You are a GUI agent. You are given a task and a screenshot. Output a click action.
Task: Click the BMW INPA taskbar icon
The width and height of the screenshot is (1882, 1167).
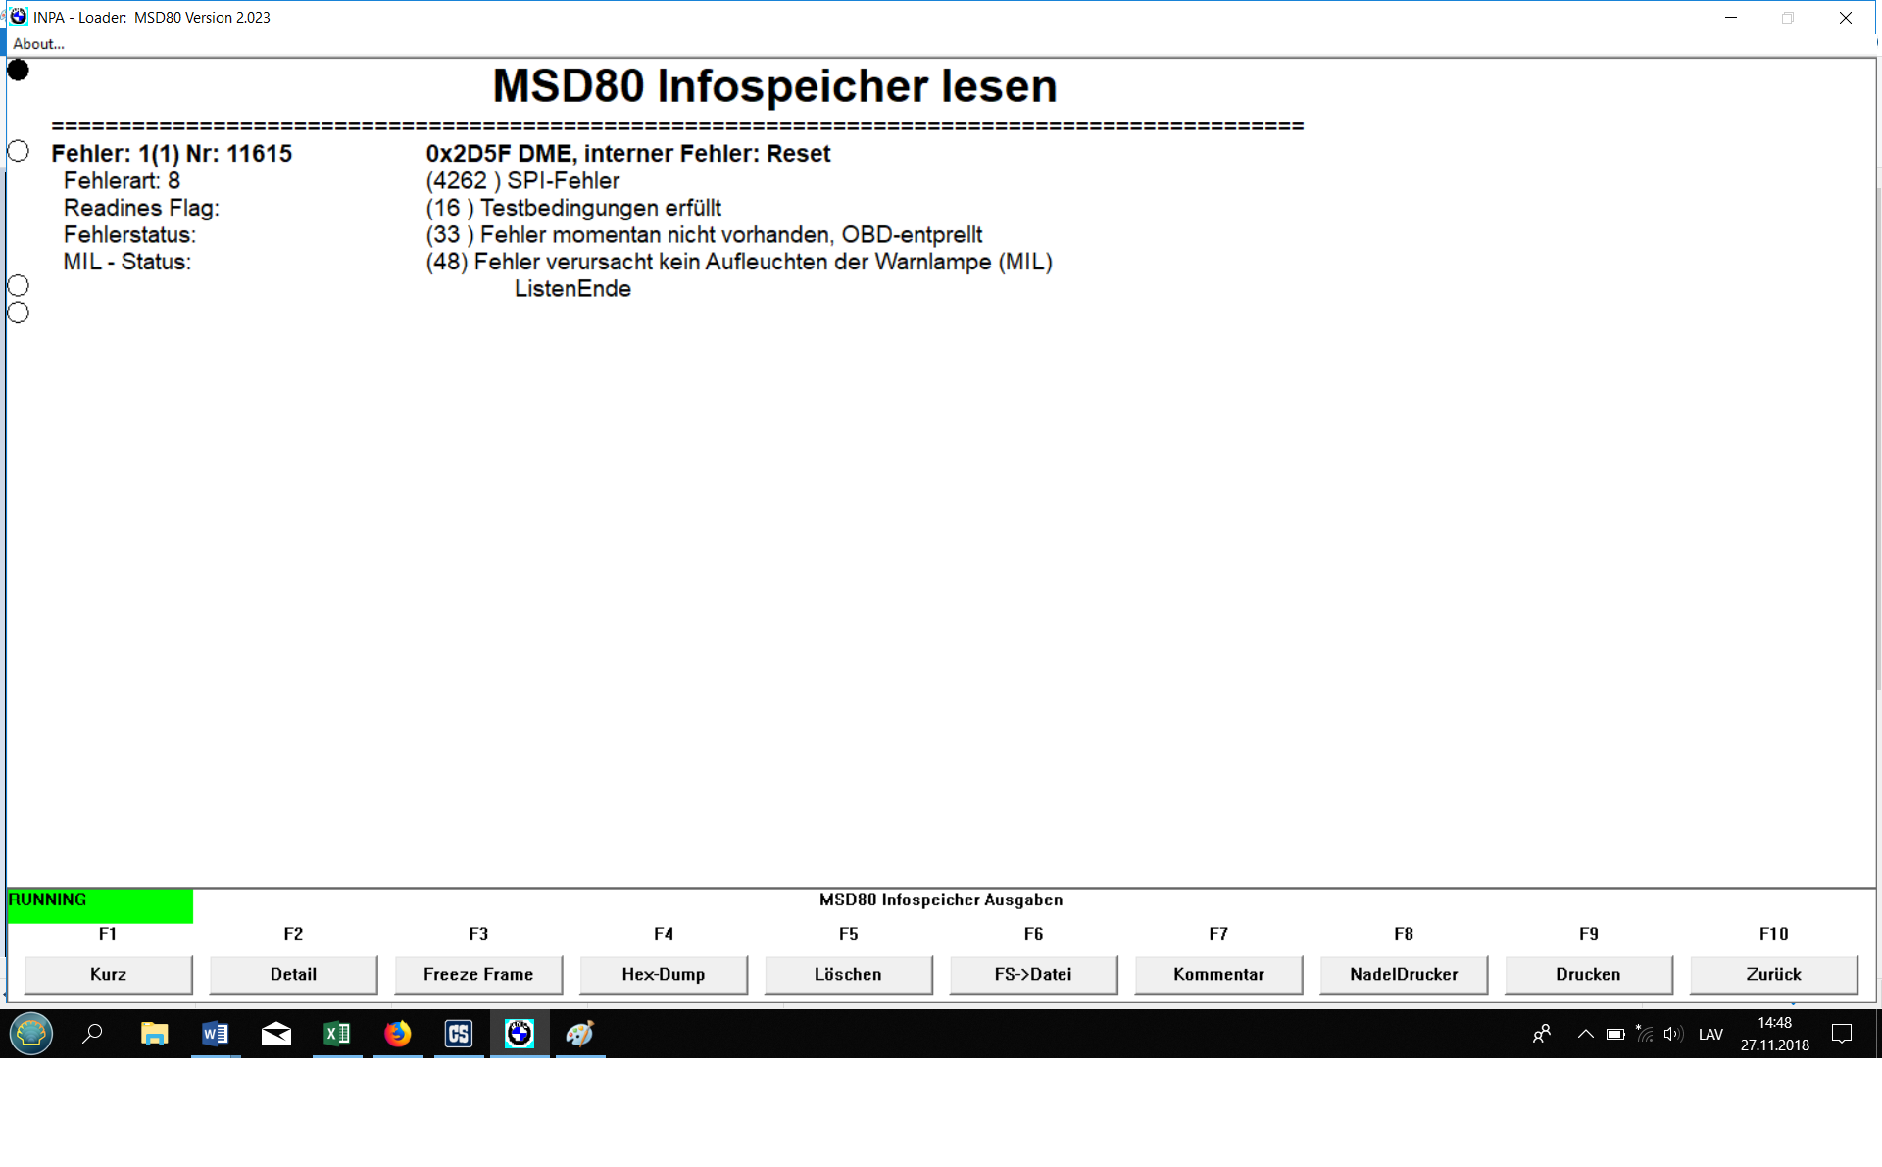tap(519, 1034)
